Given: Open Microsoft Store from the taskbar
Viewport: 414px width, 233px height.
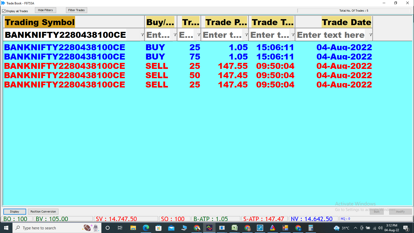Looking at the screenshot, I should coord(158,228).
